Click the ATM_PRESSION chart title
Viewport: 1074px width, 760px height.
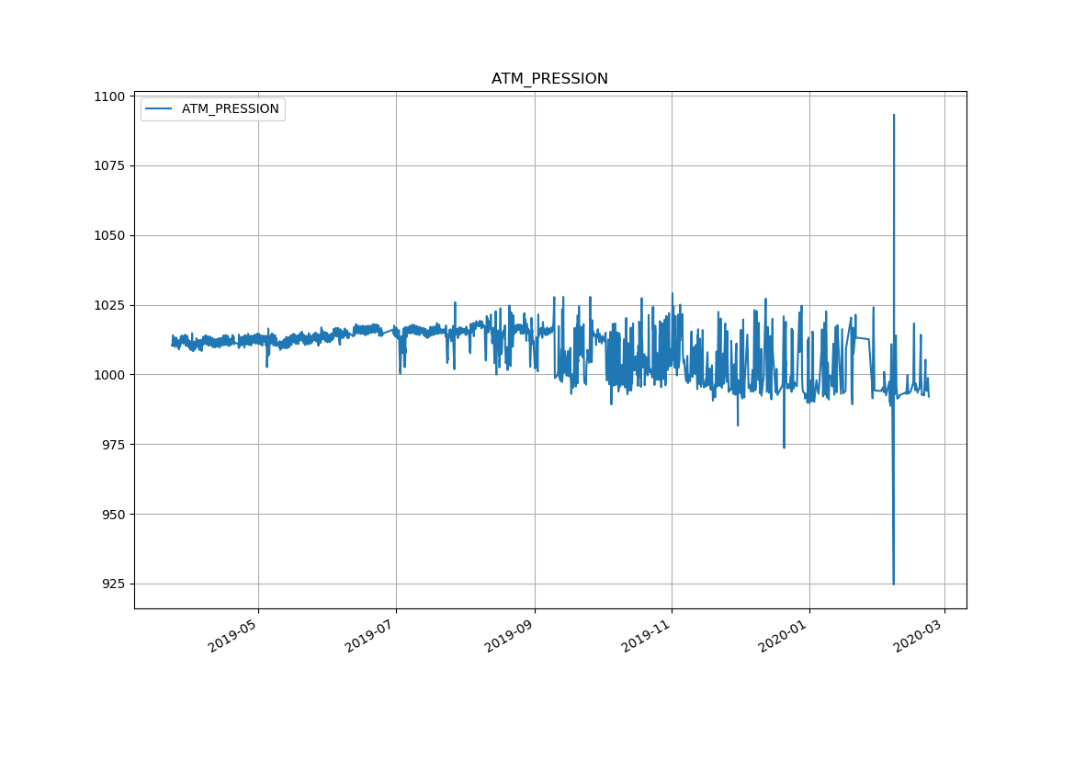[x=549, y=79]
